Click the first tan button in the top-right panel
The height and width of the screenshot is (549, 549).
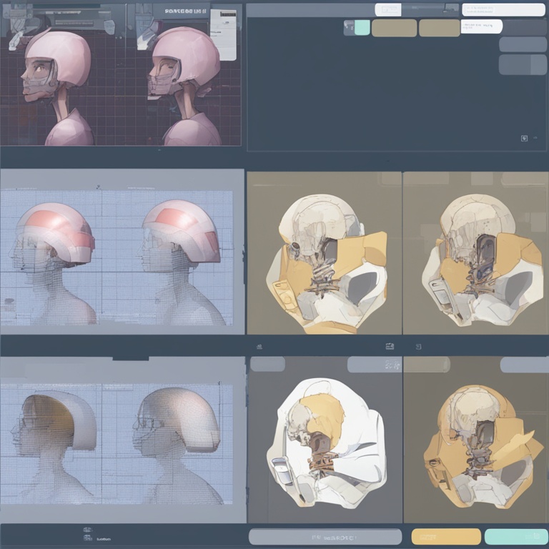click(x=395, y=28)
